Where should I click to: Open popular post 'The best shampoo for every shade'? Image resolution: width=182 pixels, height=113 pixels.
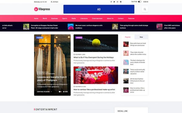pyautogui.click(x=137, y=62)
